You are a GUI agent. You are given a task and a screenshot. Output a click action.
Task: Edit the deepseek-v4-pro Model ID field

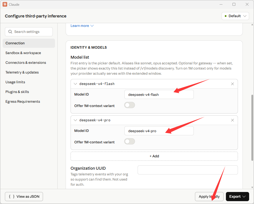159,131
